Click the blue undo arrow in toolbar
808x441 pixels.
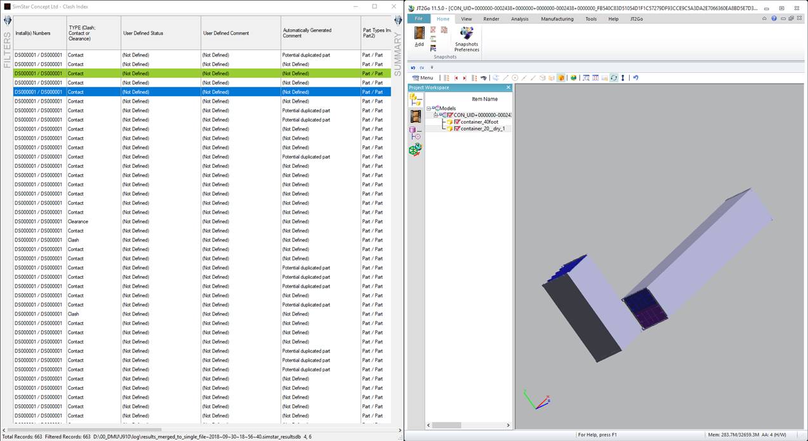635,78
